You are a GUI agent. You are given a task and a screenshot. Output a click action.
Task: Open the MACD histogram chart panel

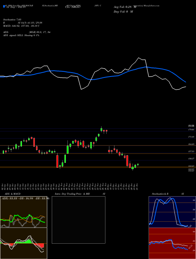[x=24, y=243]
